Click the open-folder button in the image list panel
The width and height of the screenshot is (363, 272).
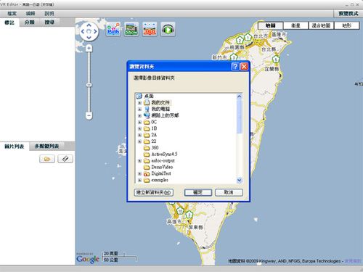pyautogui.click(x=47, y=159)
